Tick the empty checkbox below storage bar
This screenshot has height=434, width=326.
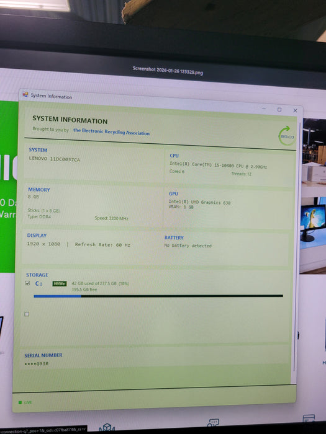[27, 314]
